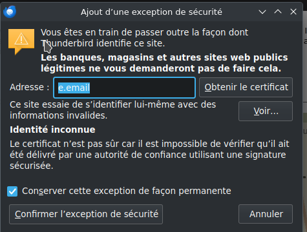Click the 'Conserver cette exception de façon permanente' label
The image size is (307, 232).
pos(127,191)
